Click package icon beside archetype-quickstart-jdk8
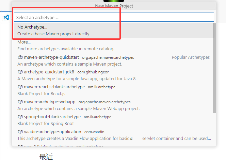This screenshot has width=226, height=160. coord(20,72)
